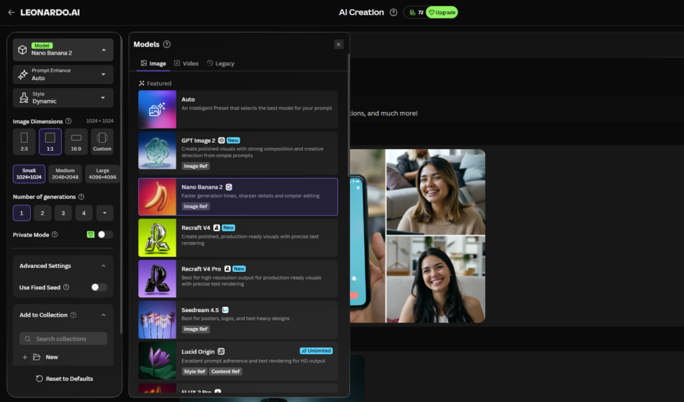Set number of generations to 2
The height and width of the screenshot is (402, 684).
tap(42, 213)
